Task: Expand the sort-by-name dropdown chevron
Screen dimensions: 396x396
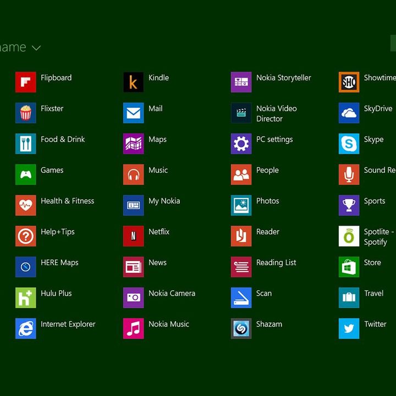Action: [x=36, y=48]
